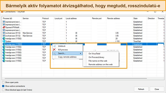Screen dimensions: 166x93
Task: Click the ExpressVPNNotifi red icon
Action: point(4,27)
